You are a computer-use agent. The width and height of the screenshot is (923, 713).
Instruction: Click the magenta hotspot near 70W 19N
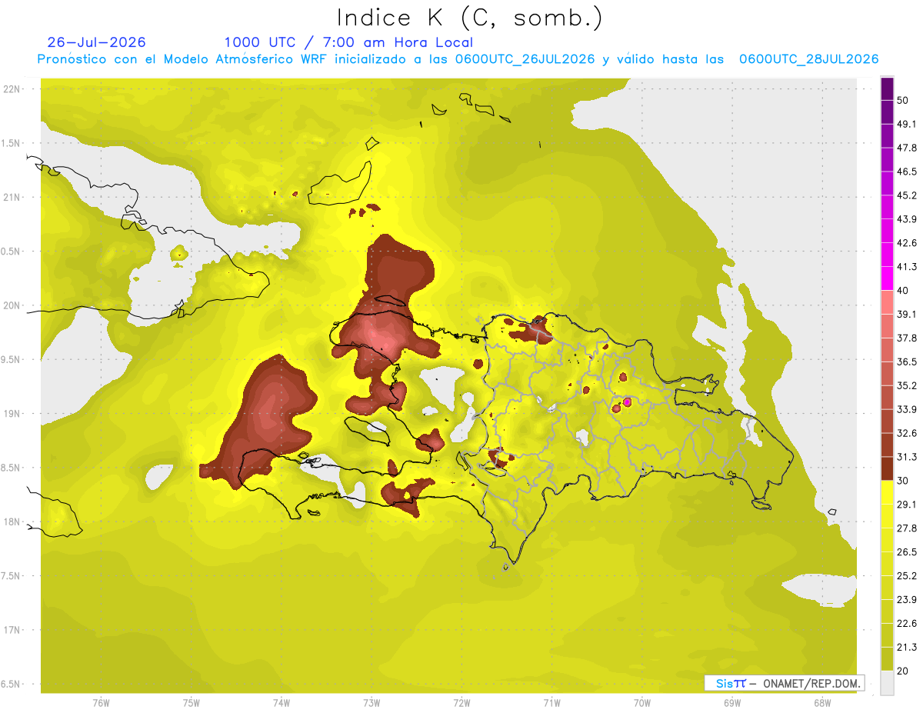627,401
